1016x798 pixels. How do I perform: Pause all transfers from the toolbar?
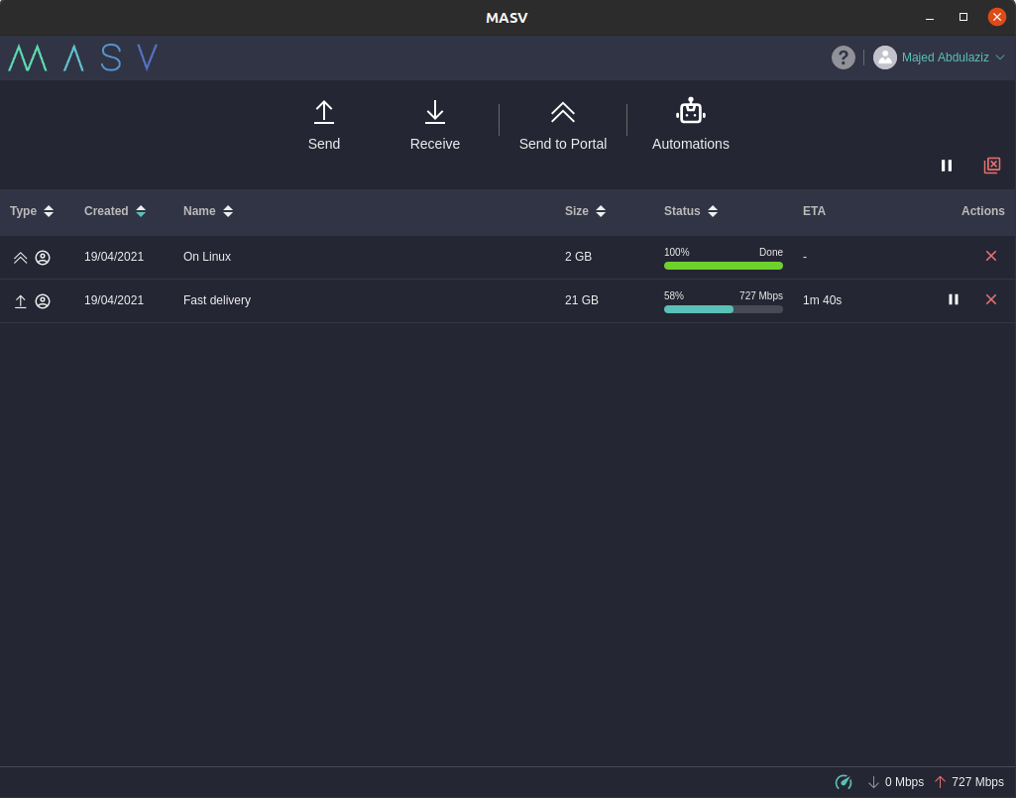click(x=947, y=166)
